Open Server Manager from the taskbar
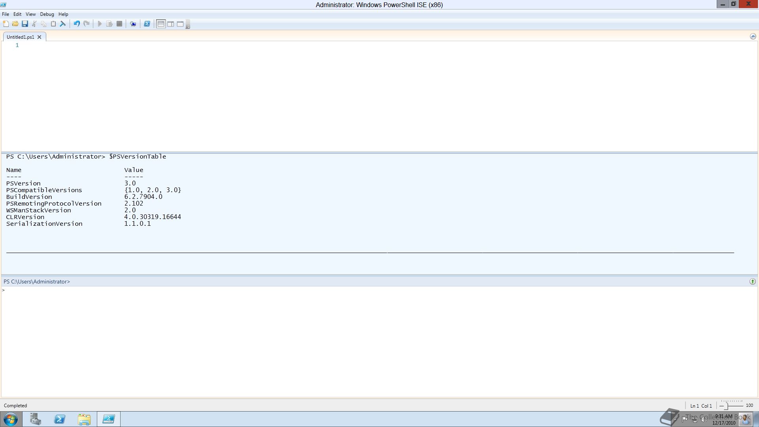Viewport: 759px width, 427px height. click(35, 419)
